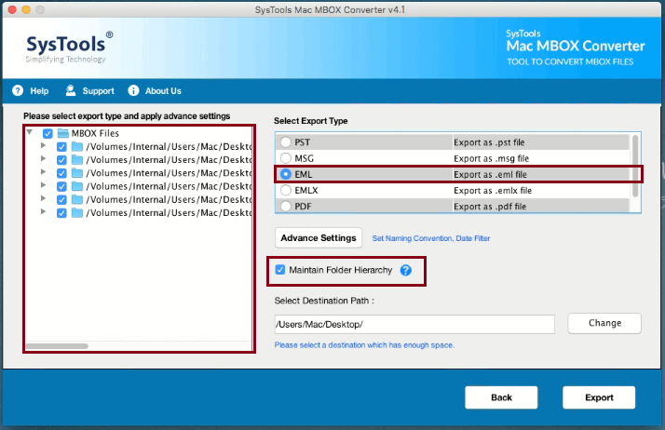665x430 pixels.
Task: Untick the sixth /Volumes folder checkbox
Action: (x=61, y=212)
